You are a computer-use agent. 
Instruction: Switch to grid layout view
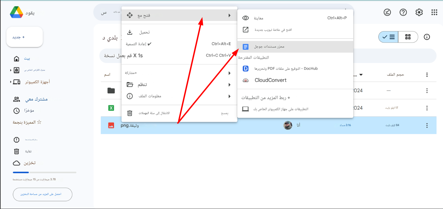pos(408,37)
